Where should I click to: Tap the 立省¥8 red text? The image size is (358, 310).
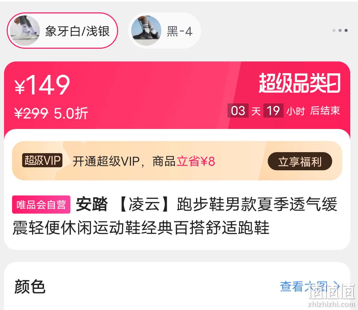coord(196,161)
